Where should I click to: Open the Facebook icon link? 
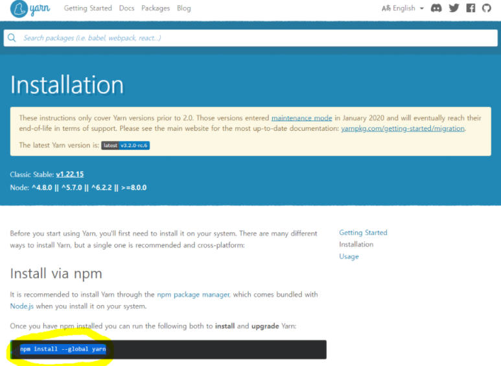tap(471, 8)
